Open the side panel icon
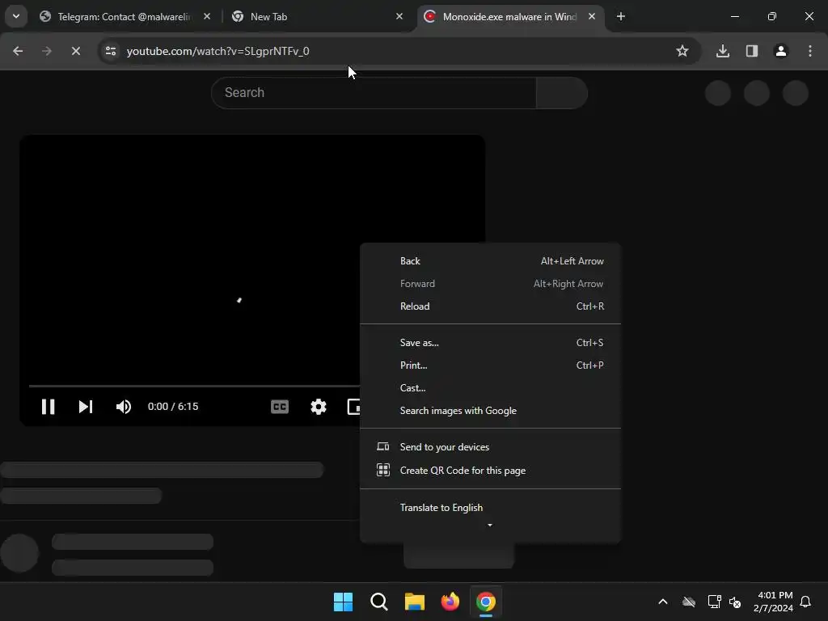 coord(752,51)
